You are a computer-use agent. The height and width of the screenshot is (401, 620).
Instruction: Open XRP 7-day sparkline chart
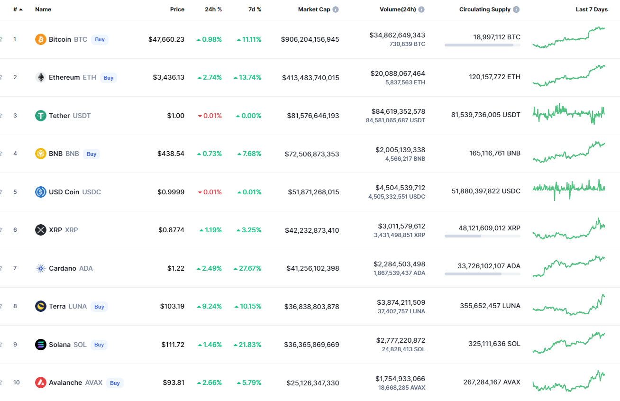[569, 228]
